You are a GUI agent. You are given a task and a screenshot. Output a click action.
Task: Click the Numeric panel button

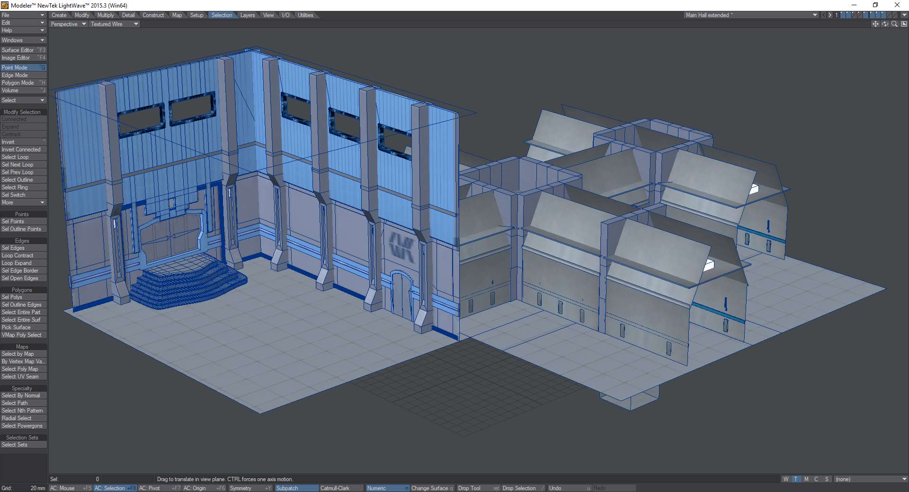pos(388,488)
